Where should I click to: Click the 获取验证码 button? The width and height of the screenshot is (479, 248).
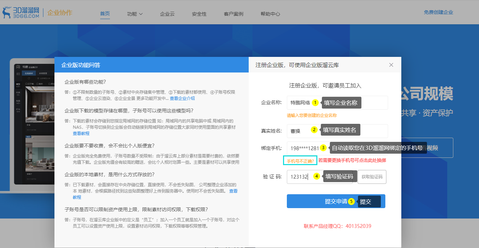(x=372, y=177)
